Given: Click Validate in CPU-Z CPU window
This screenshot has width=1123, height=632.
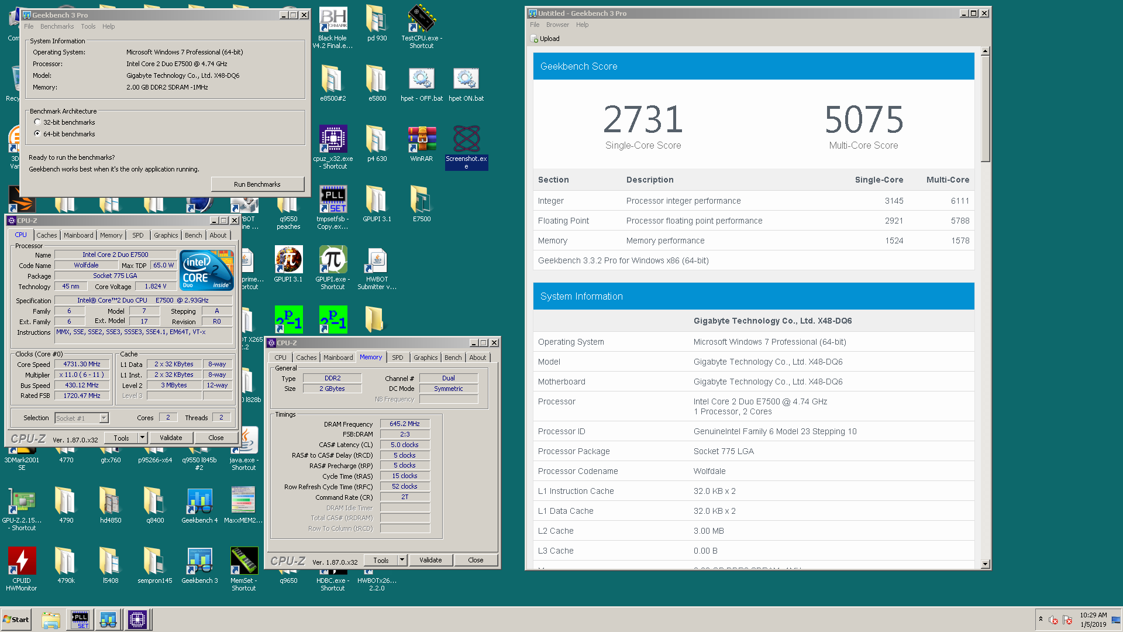Looking at the screenshot, I should [x=171, y=438].
